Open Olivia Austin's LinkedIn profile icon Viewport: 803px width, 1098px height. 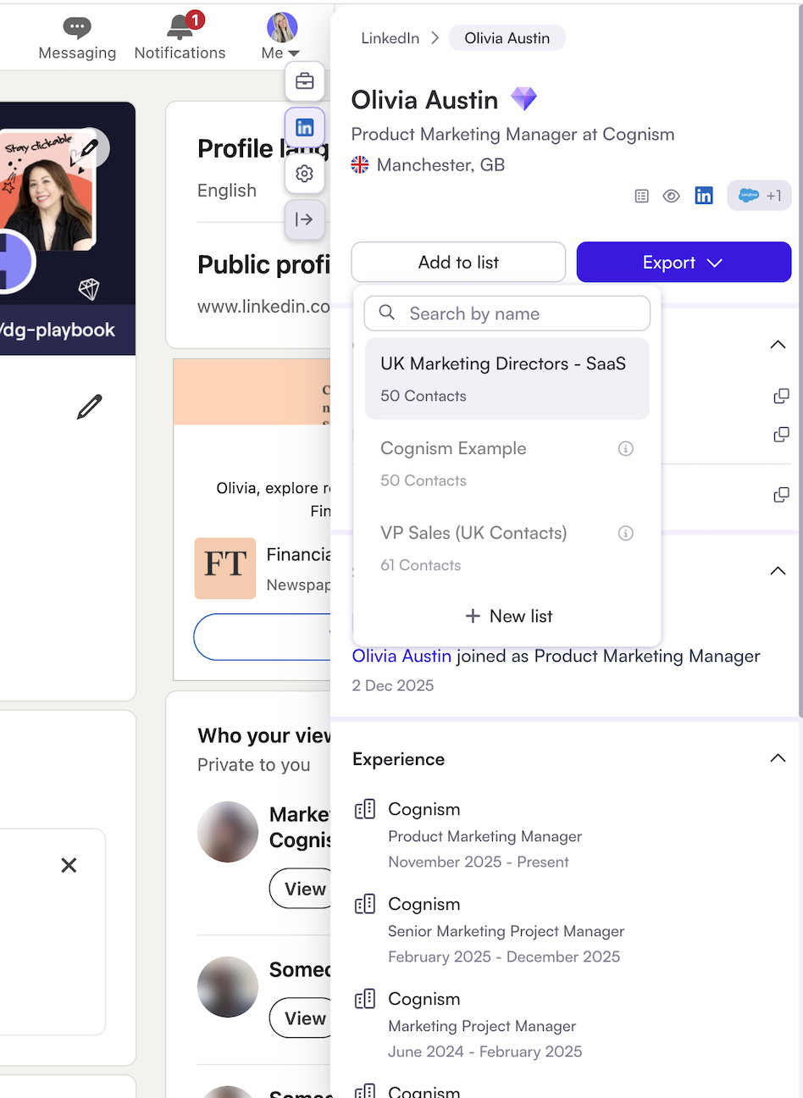click(x=704, y=196)
